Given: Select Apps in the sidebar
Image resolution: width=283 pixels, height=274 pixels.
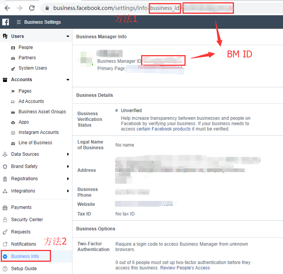Looking at the screenshot, I should click(24, 122).
